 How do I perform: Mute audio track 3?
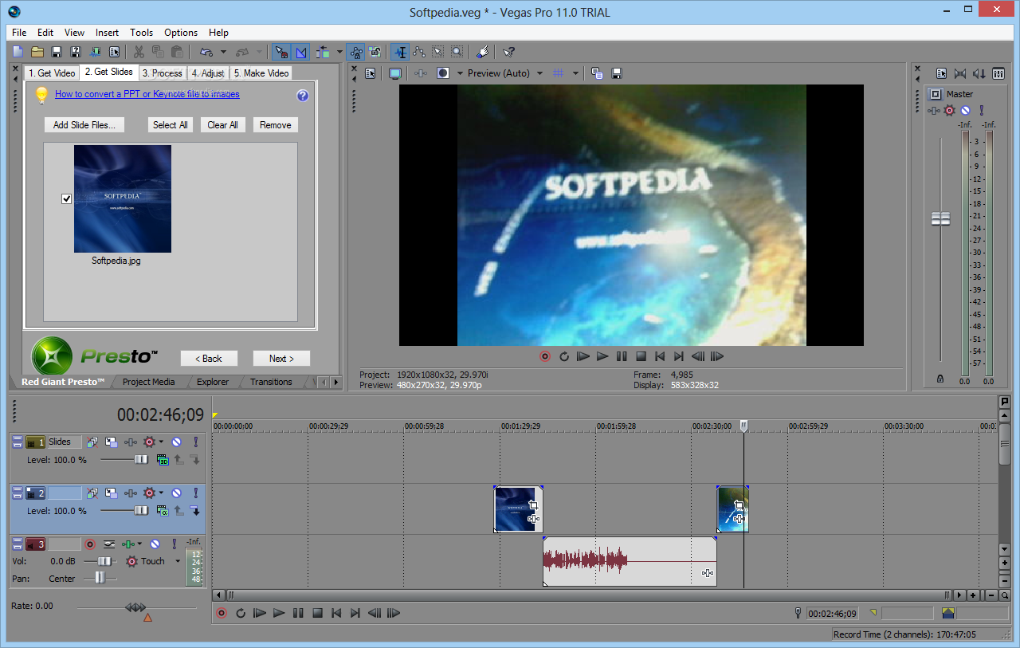coord(155,544)
